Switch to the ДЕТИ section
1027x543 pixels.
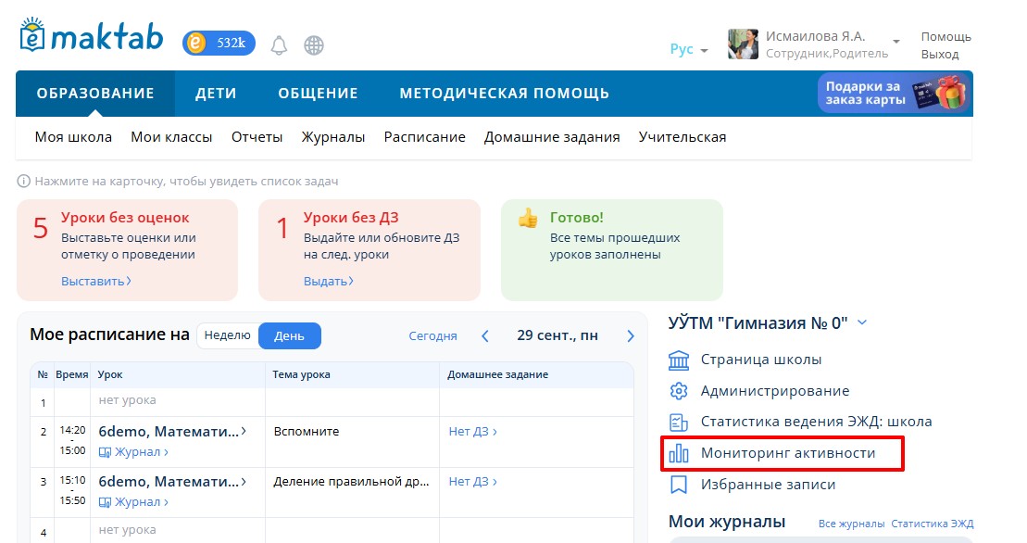(215, 93)
